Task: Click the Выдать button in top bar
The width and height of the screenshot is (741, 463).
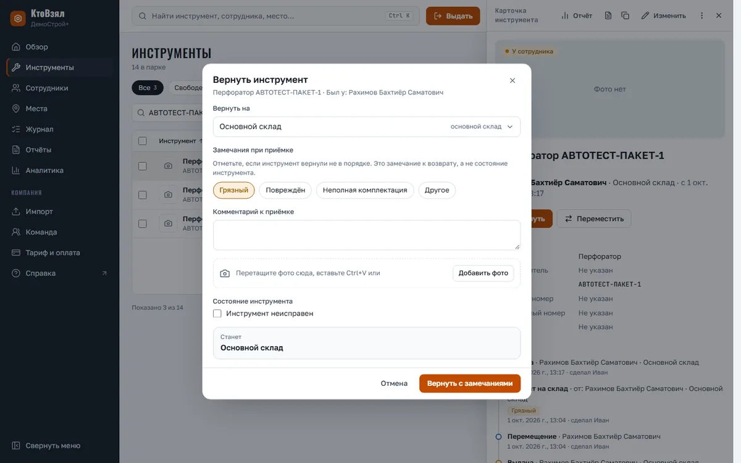Action: click(x=453, y=16)
